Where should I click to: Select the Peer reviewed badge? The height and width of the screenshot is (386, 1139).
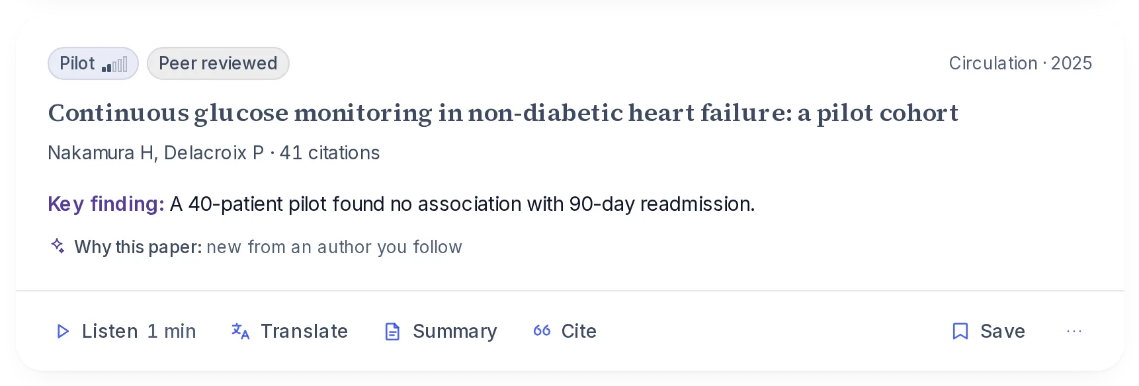click(218, 63)
